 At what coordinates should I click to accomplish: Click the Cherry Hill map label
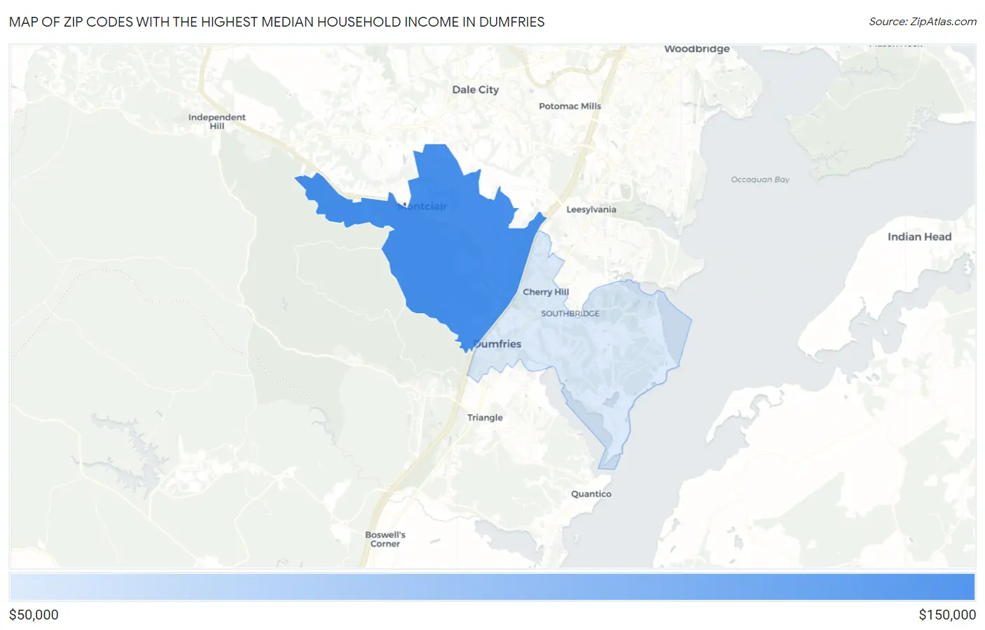point(546,292)
